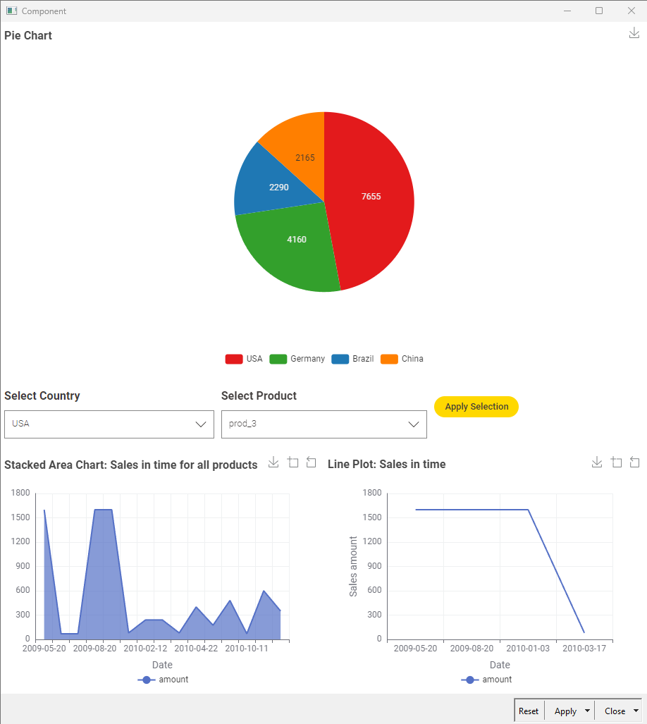The image size is (647, 724).
Task: Expand the Select Product dropdown showing prod_3
Action: (324, 424)
